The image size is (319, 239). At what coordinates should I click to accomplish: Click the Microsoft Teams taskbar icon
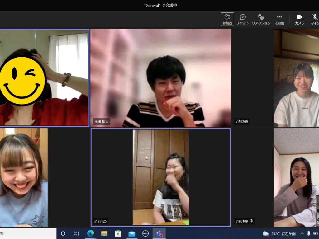[159, 233]
